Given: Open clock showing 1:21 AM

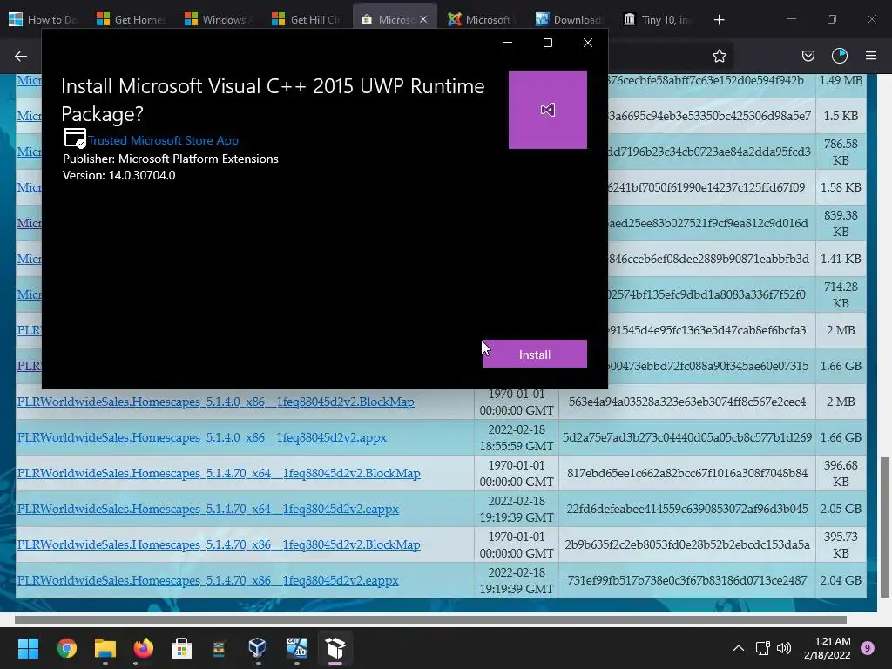Looking at the screenshot, I should point(828,648).
